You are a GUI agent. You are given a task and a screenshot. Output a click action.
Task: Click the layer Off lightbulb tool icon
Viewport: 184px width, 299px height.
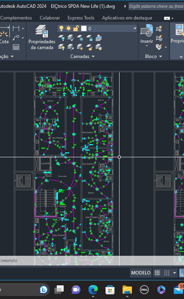(x=61, y=38)
